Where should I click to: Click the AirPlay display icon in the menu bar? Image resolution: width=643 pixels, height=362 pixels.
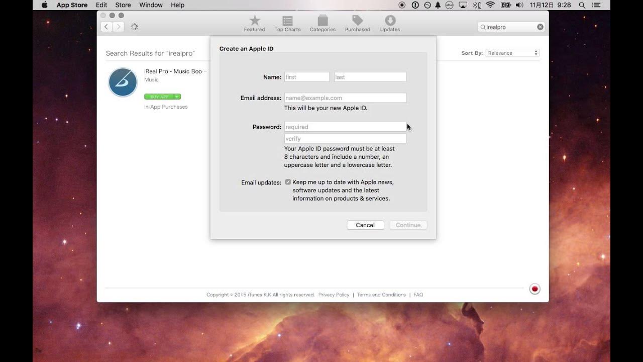click(x=463, y=5)
